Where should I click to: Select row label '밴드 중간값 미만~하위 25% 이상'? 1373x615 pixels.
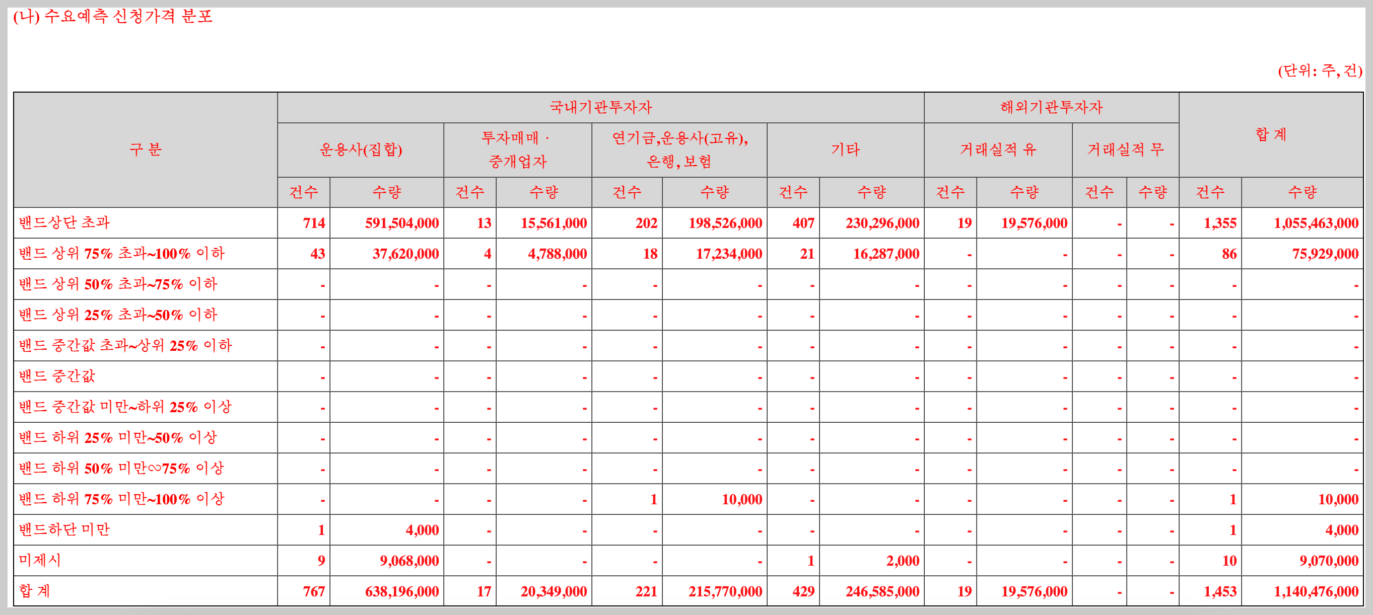click(126, 407)
